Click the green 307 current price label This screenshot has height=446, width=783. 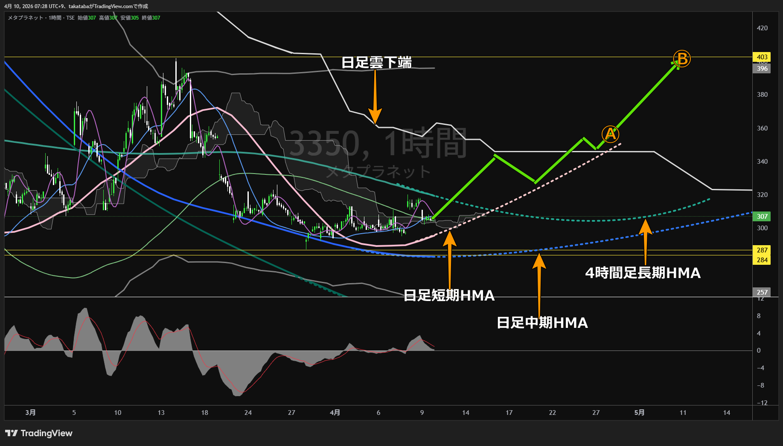coord(762,216)
